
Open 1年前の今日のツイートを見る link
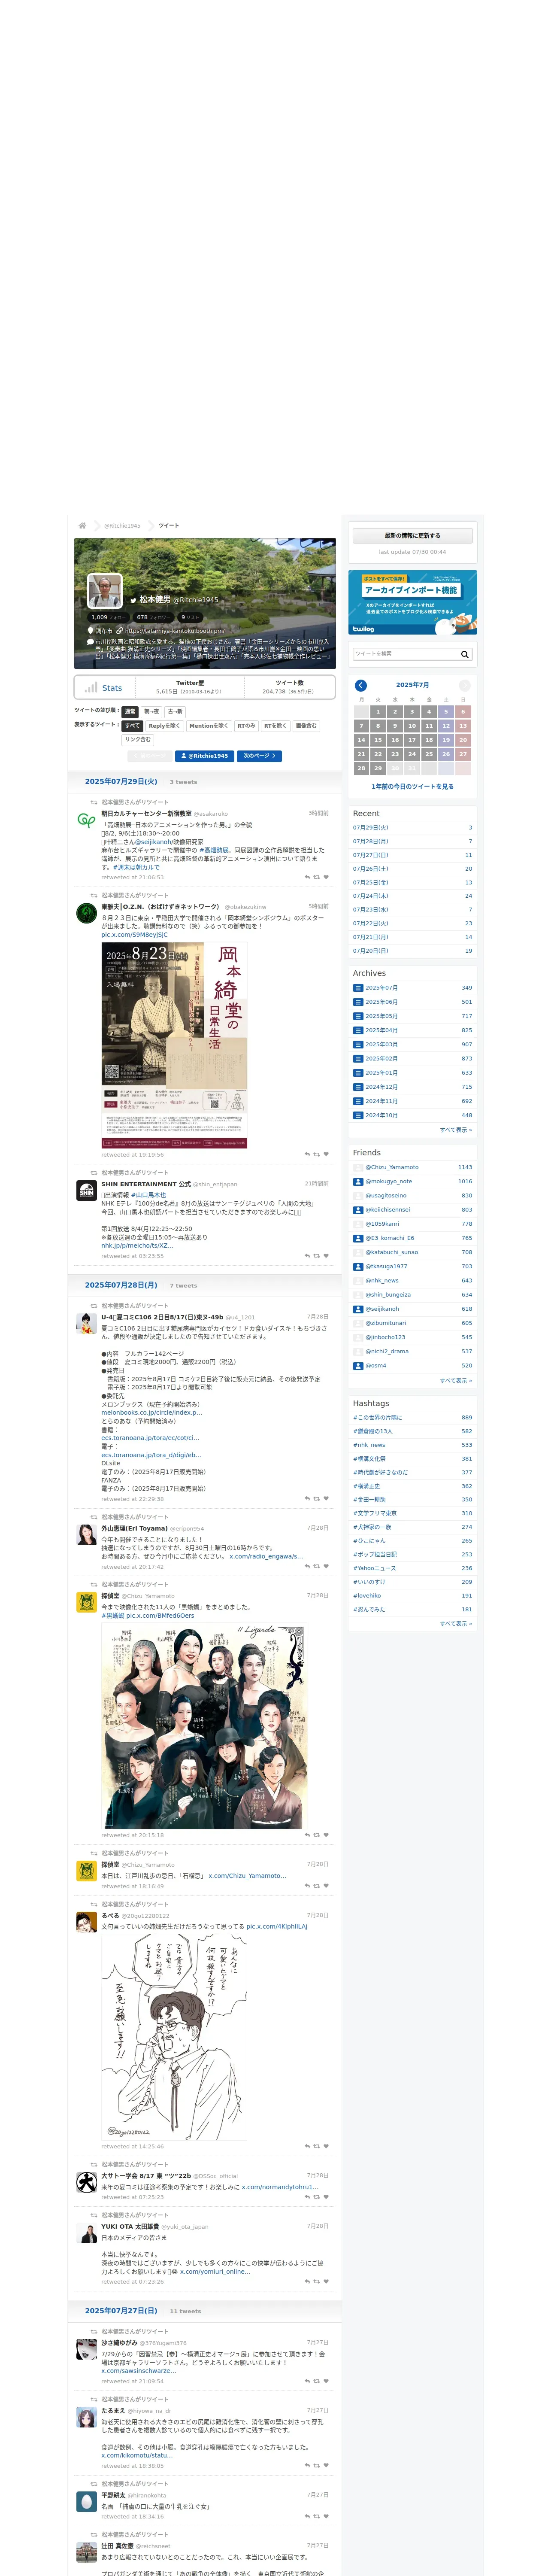412,786
